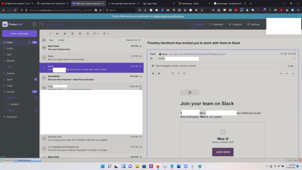The image size is (302, 170).
Task: Click the mark as read eye icon
Action: tap(57, 34)
